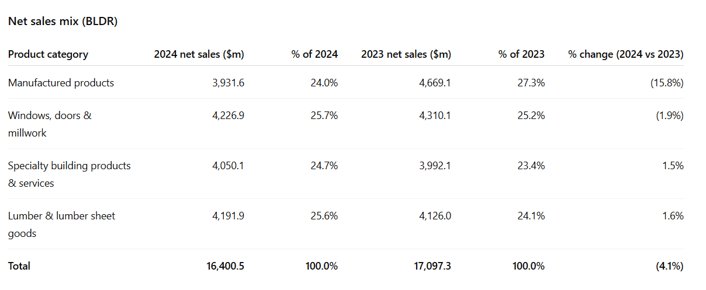Select the (4.1%) total change cell
706x290 pixels.
669,266
